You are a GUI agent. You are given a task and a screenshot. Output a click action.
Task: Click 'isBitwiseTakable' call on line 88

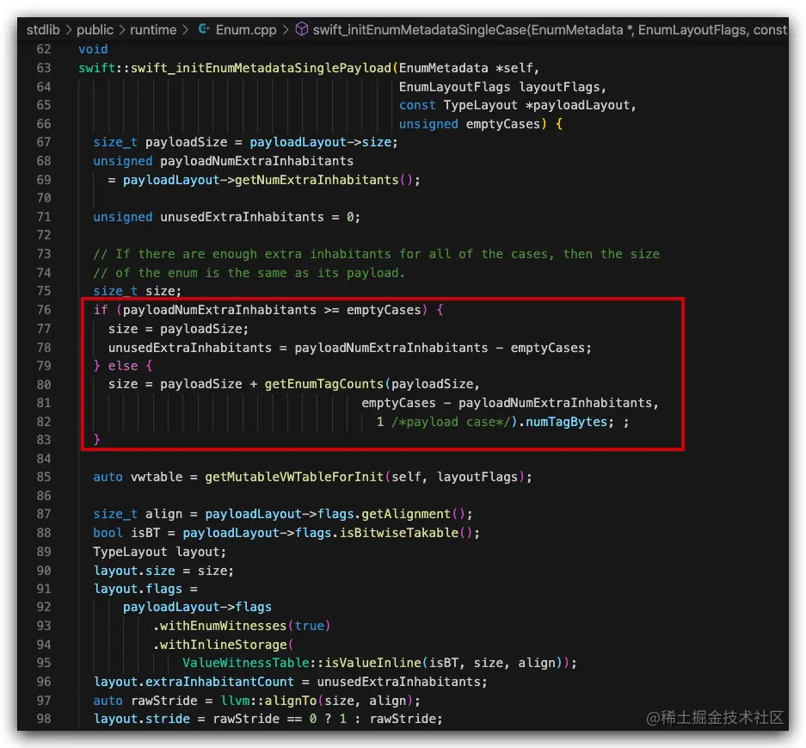(399, 533)
